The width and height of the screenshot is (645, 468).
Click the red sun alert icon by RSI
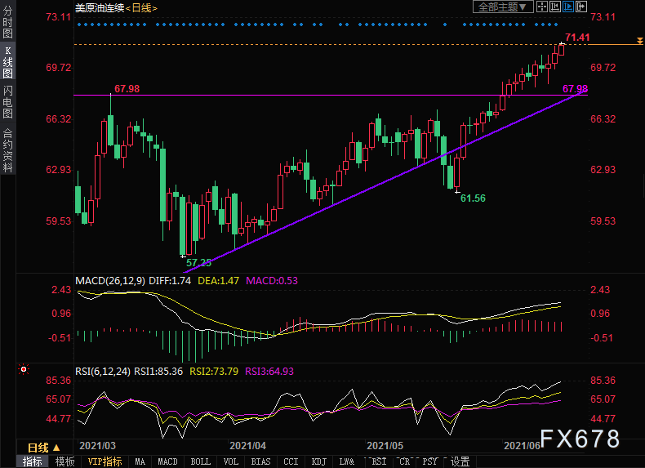(24, 370)
